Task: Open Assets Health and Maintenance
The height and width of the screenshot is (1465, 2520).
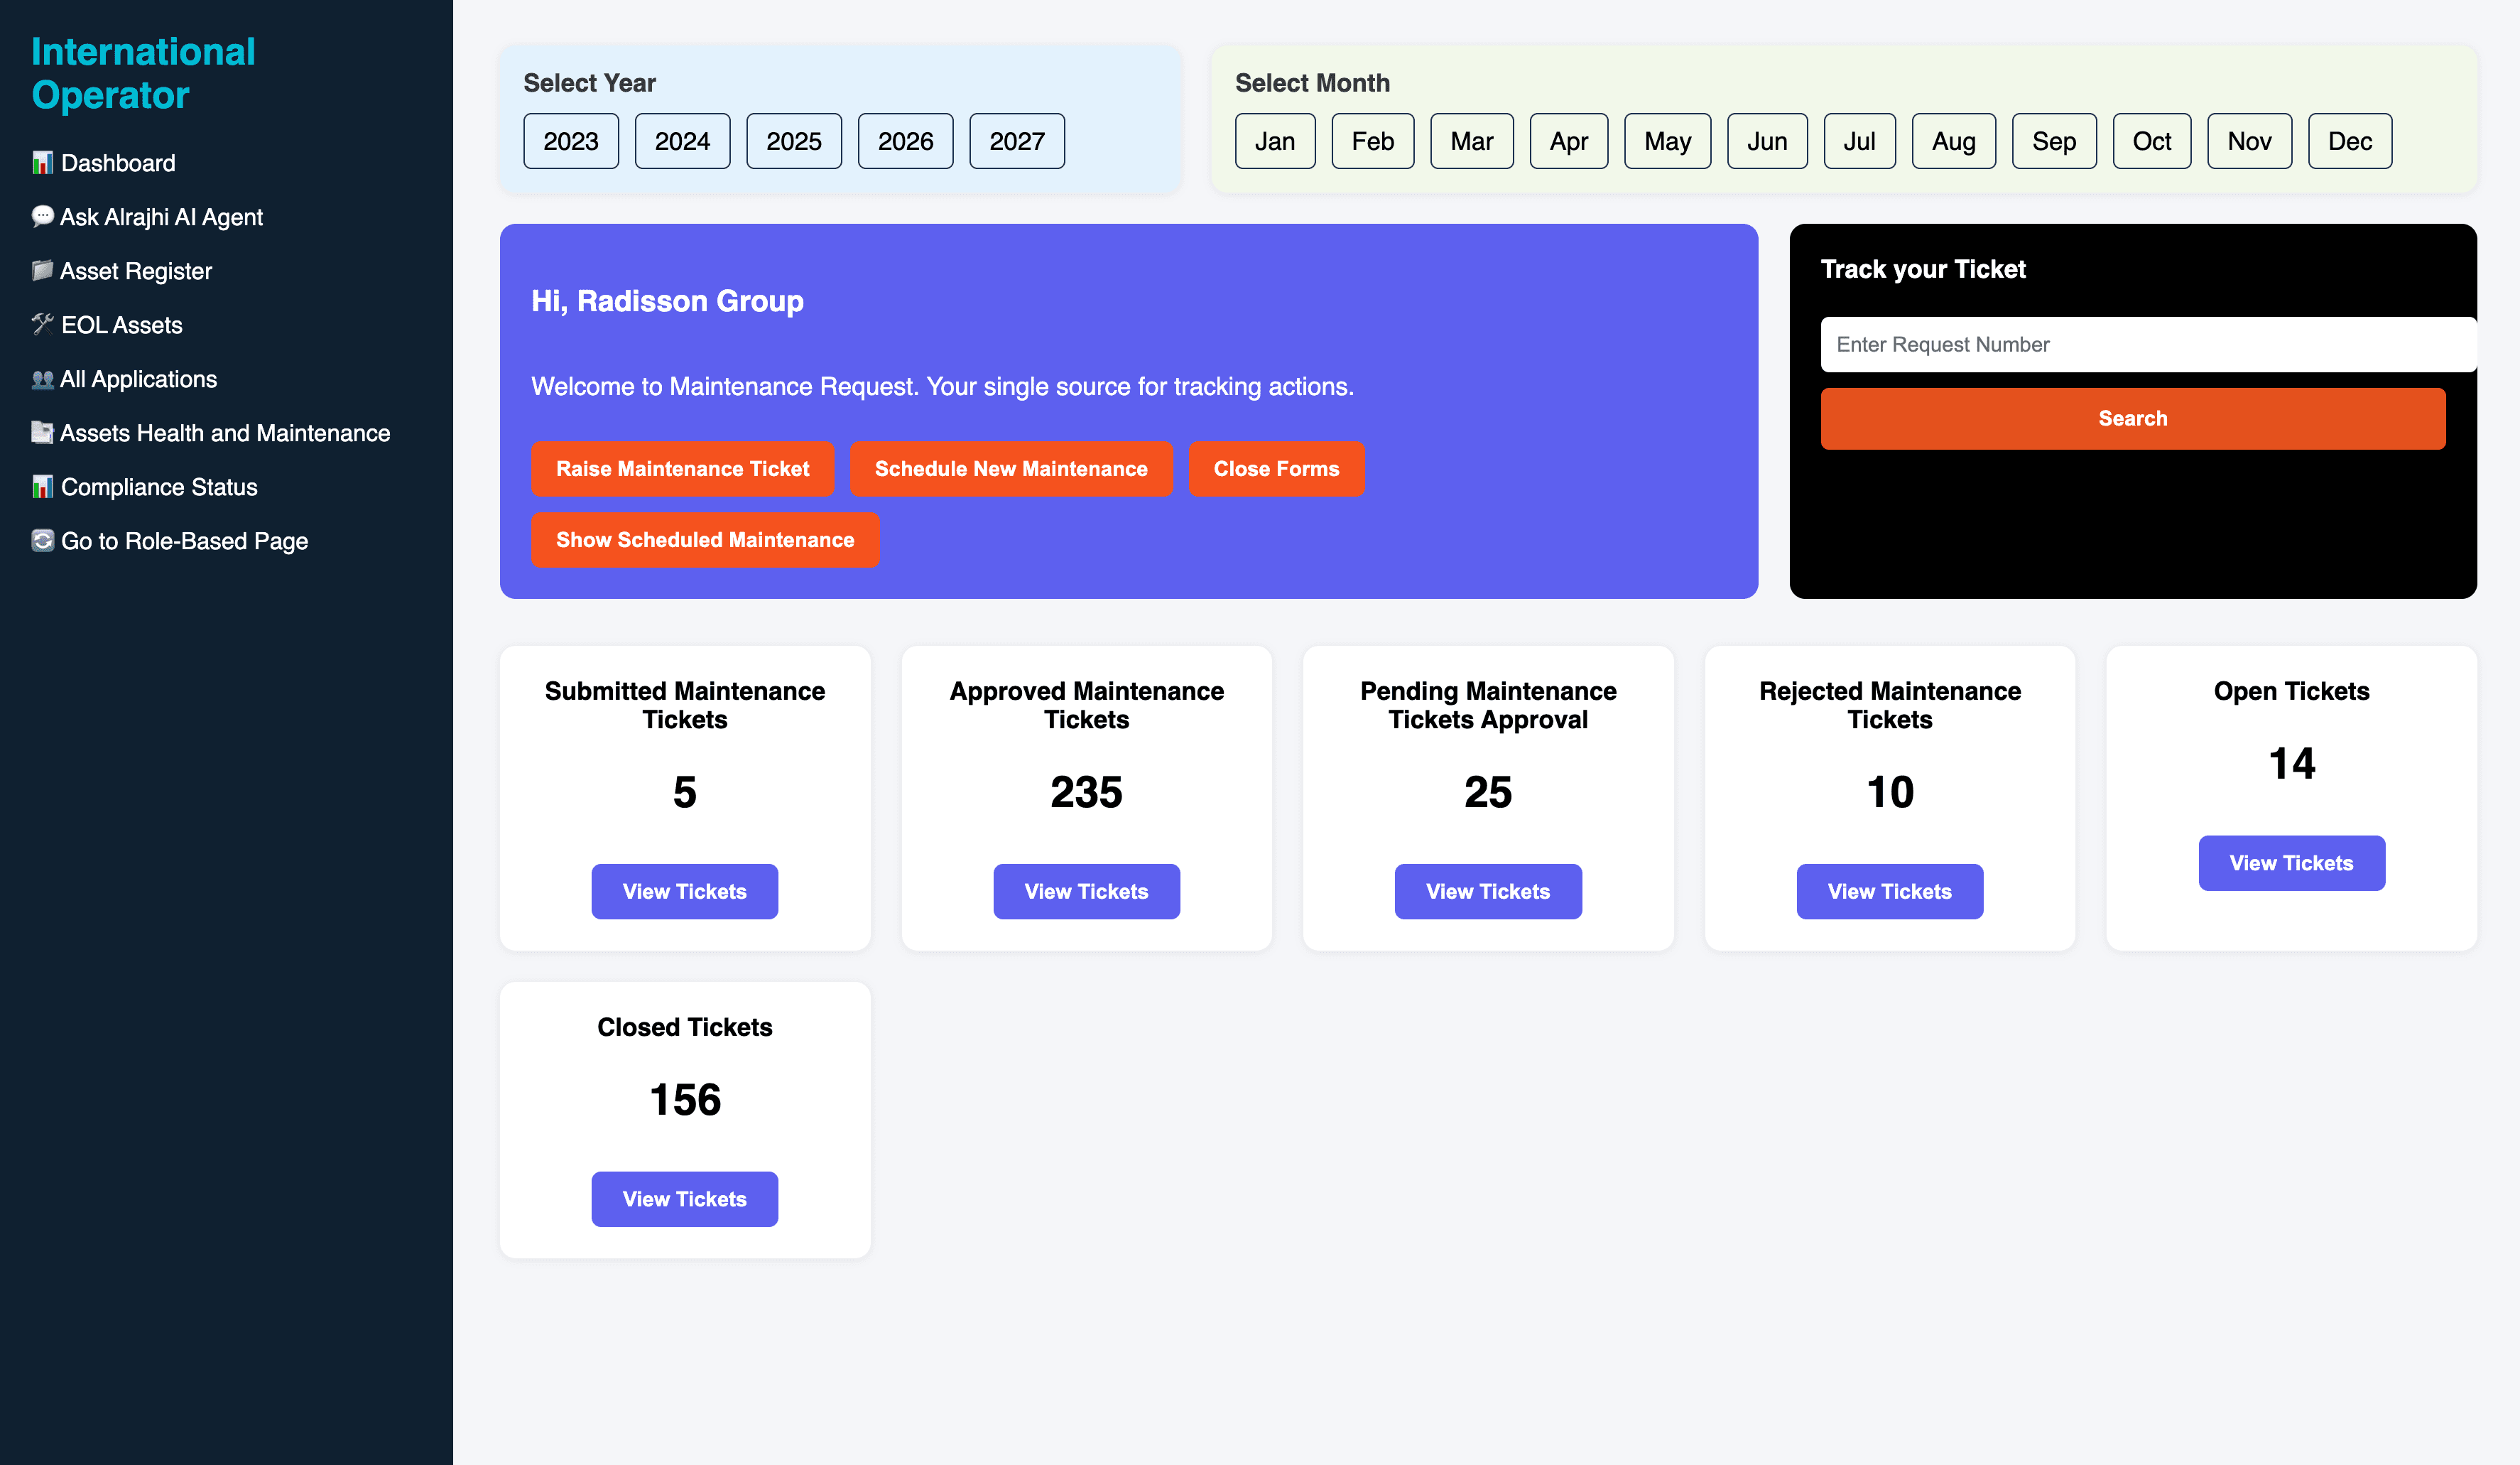Action: click(x=211, y=433)
